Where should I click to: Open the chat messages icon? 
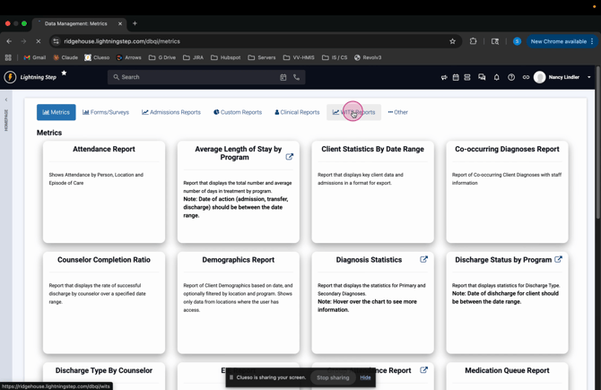[x=482, y=77]
